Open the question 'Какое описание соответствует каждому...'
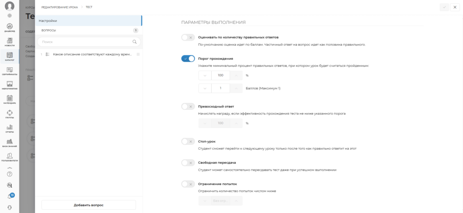The width and height of the screenshot is (463, 213). (92, 54)
